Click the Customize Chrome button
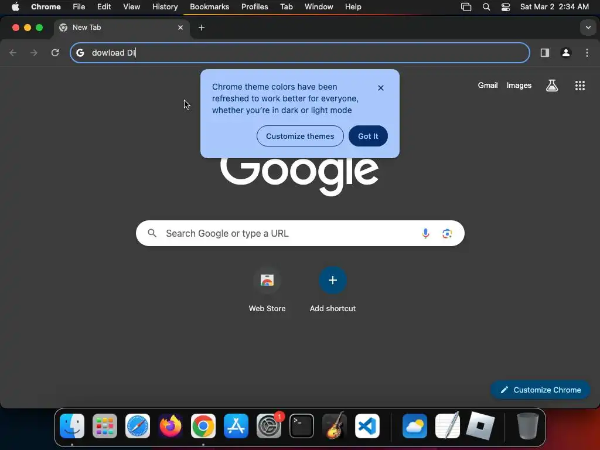 coord(540,390)
